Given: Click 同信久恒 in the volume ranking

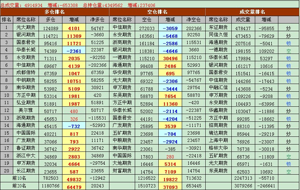Looking at the screenshot, I should [218, 35].
